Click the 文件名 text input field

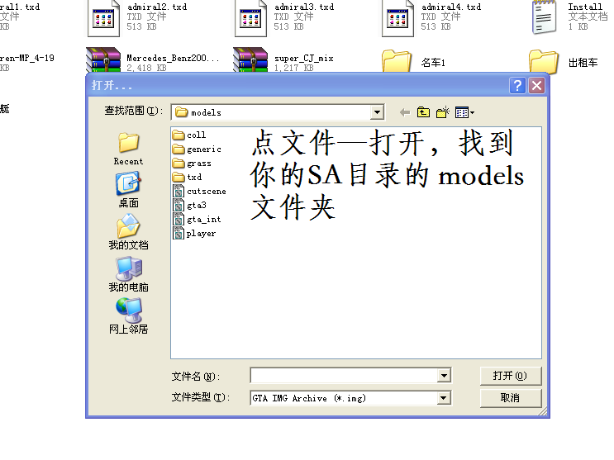(x=344, y=376)
